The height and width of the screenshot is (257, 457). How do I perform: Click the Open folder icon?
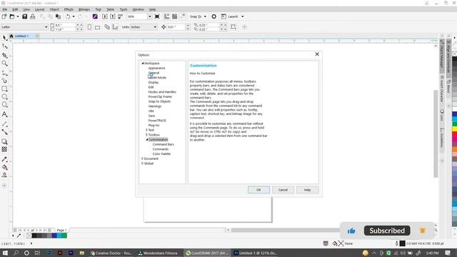pyautogui.click(x=12, y=16)
